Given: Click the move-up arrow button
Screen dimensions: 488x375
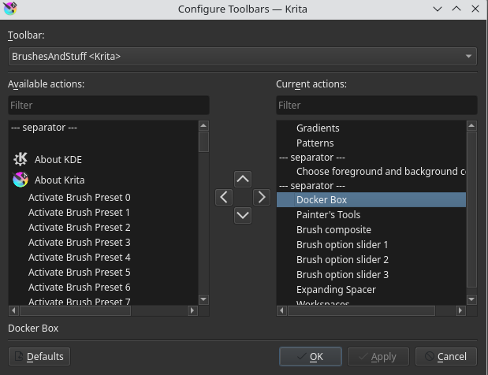Looking at the screenshot, I should (243, 179).
